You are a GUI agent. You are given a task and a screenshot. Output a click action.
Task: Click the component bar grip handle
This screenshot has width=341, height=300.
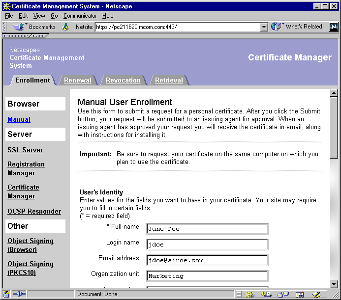[x=239, y=295]
